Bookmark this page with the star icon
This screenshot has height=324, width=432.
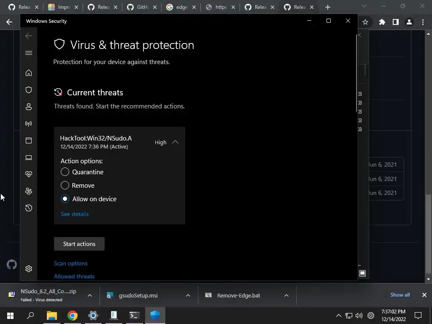click(x=365, y=22)
